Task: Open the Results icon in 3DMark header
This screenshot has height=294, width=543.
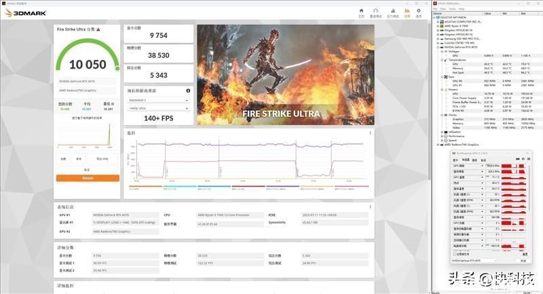Action: coord(407,11)
